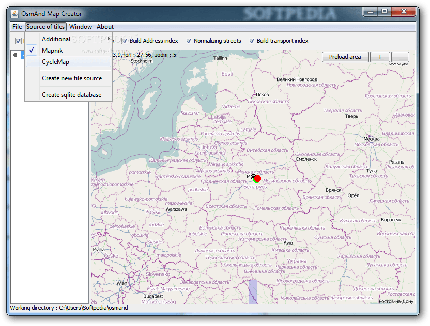This screenshot has height=326, width=430.
Task: Click the red marker near Minsk on the map
Action: coord(257,180)
